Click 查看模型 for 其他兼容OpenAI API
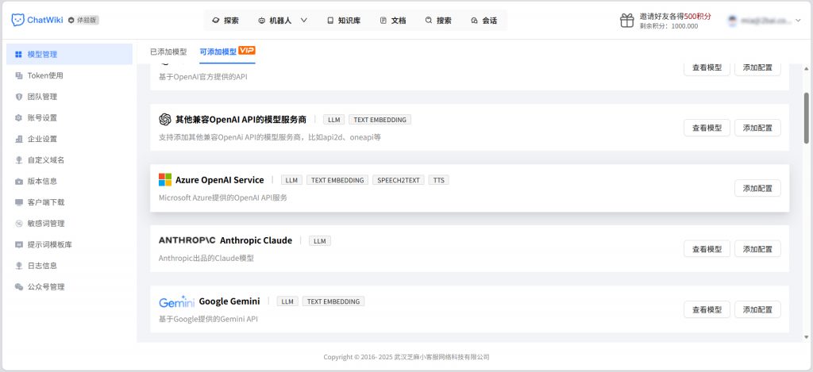The image size is (813, 372). tap(707, 128)
